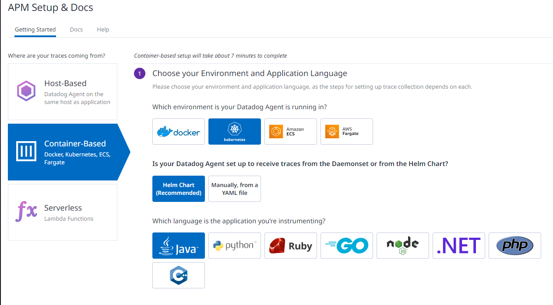Select the PHP language tile
Screen dimensions: 553x305
514,245
